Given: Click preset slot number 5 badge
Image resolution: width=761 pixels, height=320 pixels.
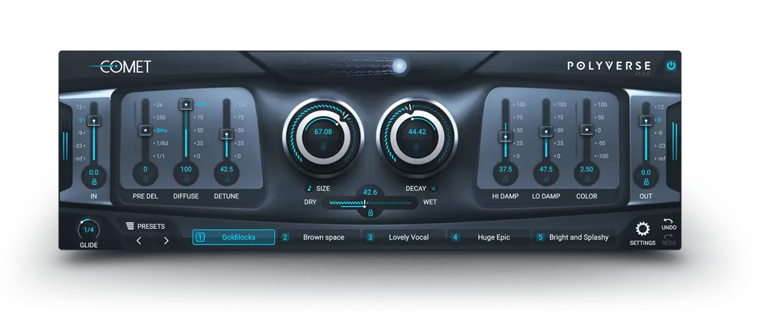Looking at the screenshot, I should tap(540, 237).
